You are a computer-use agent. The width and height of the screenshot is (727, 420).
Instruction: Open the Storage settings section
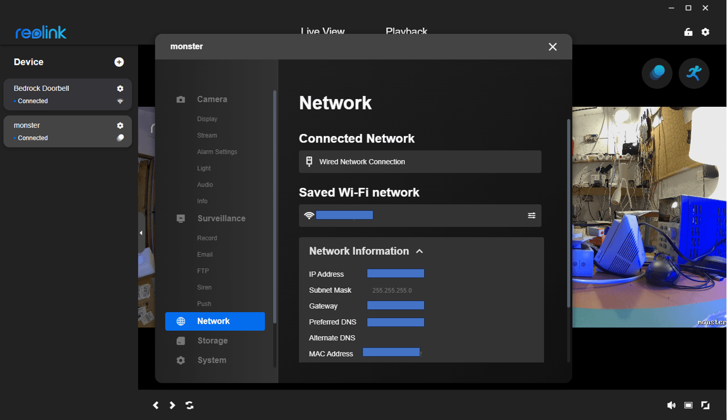click(x=213, y=341)
